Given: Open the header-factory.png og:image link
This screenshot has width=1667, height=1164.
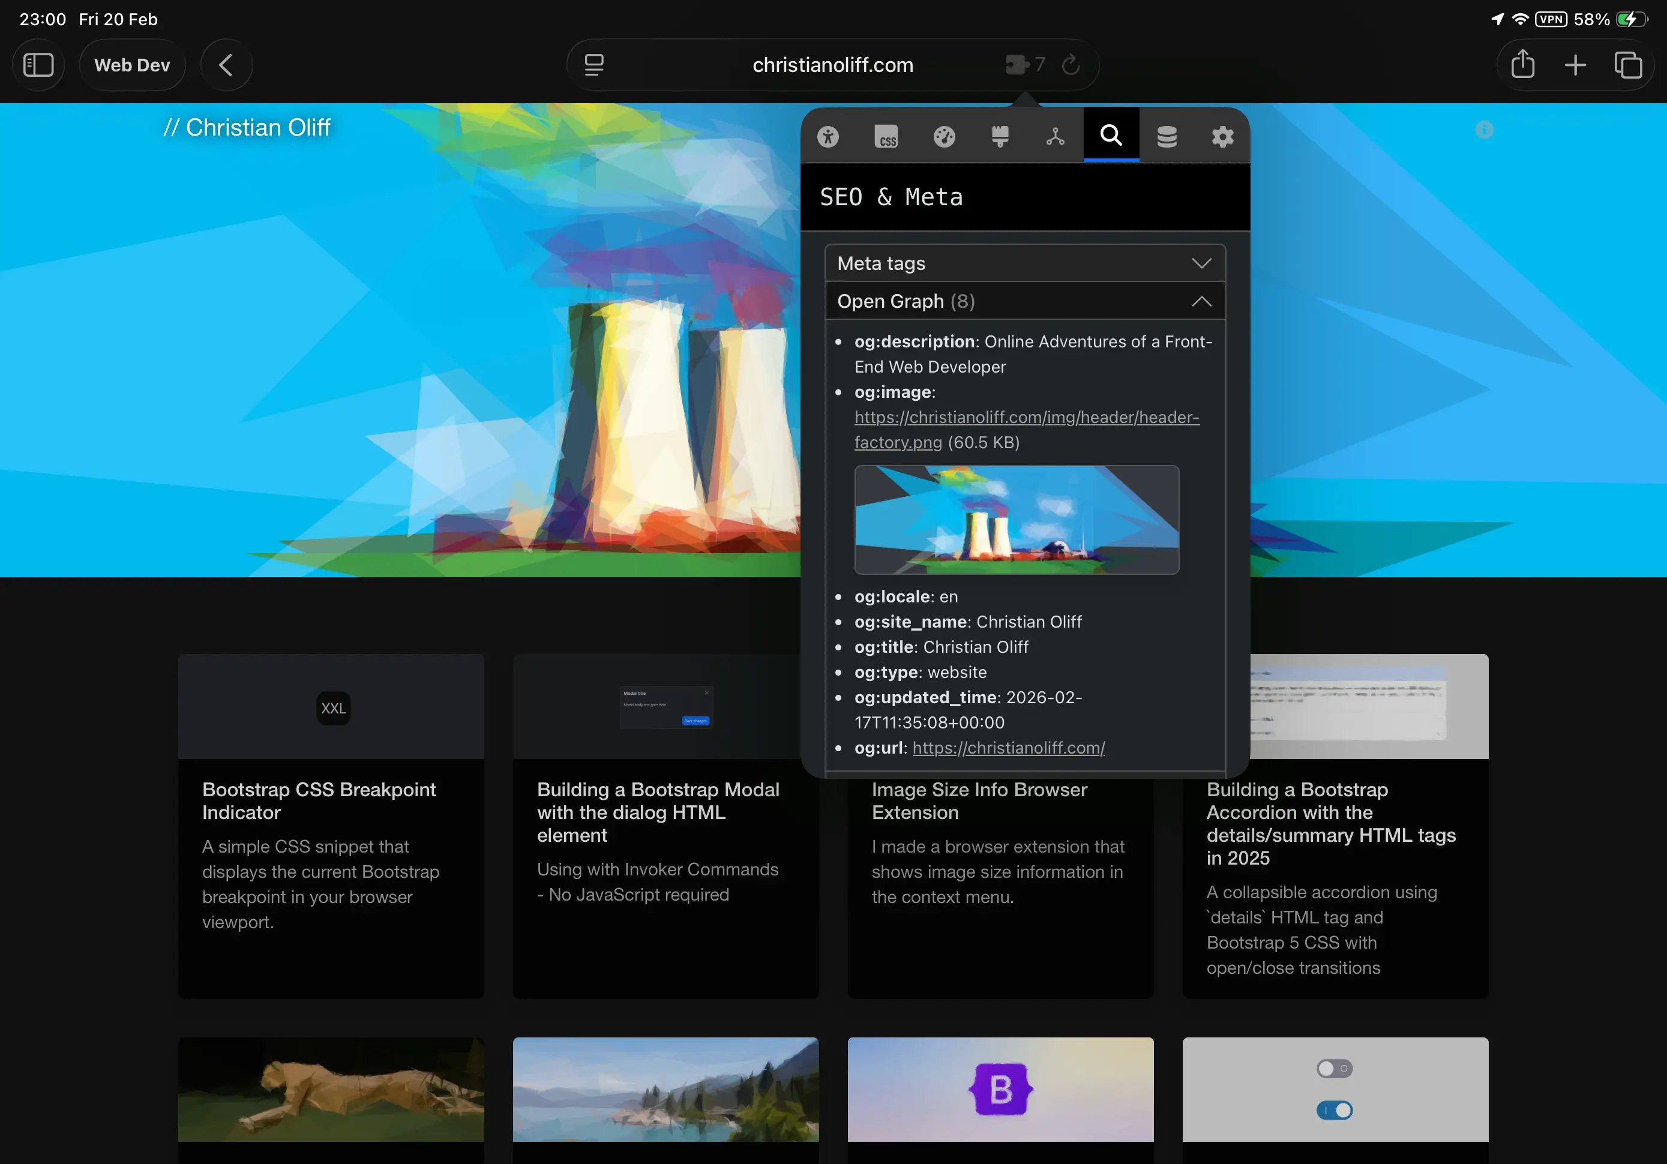Looking at the screenshot, I should 1026,418.
